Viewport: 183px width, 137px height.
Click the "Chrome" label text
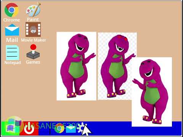[x=11, y=20]
